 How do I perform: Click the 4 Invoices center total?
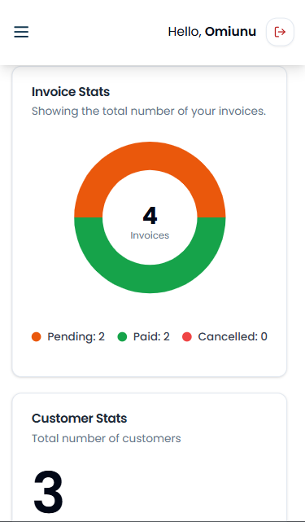[150, 222]
